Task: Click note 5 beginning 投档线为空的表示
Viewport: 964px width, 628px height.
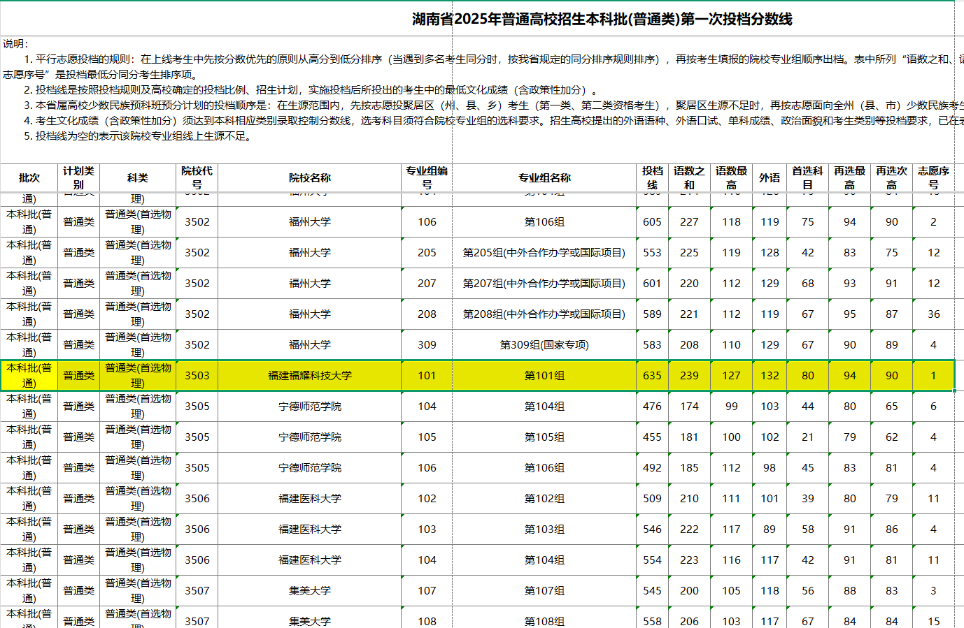Action: click(139, 136)
